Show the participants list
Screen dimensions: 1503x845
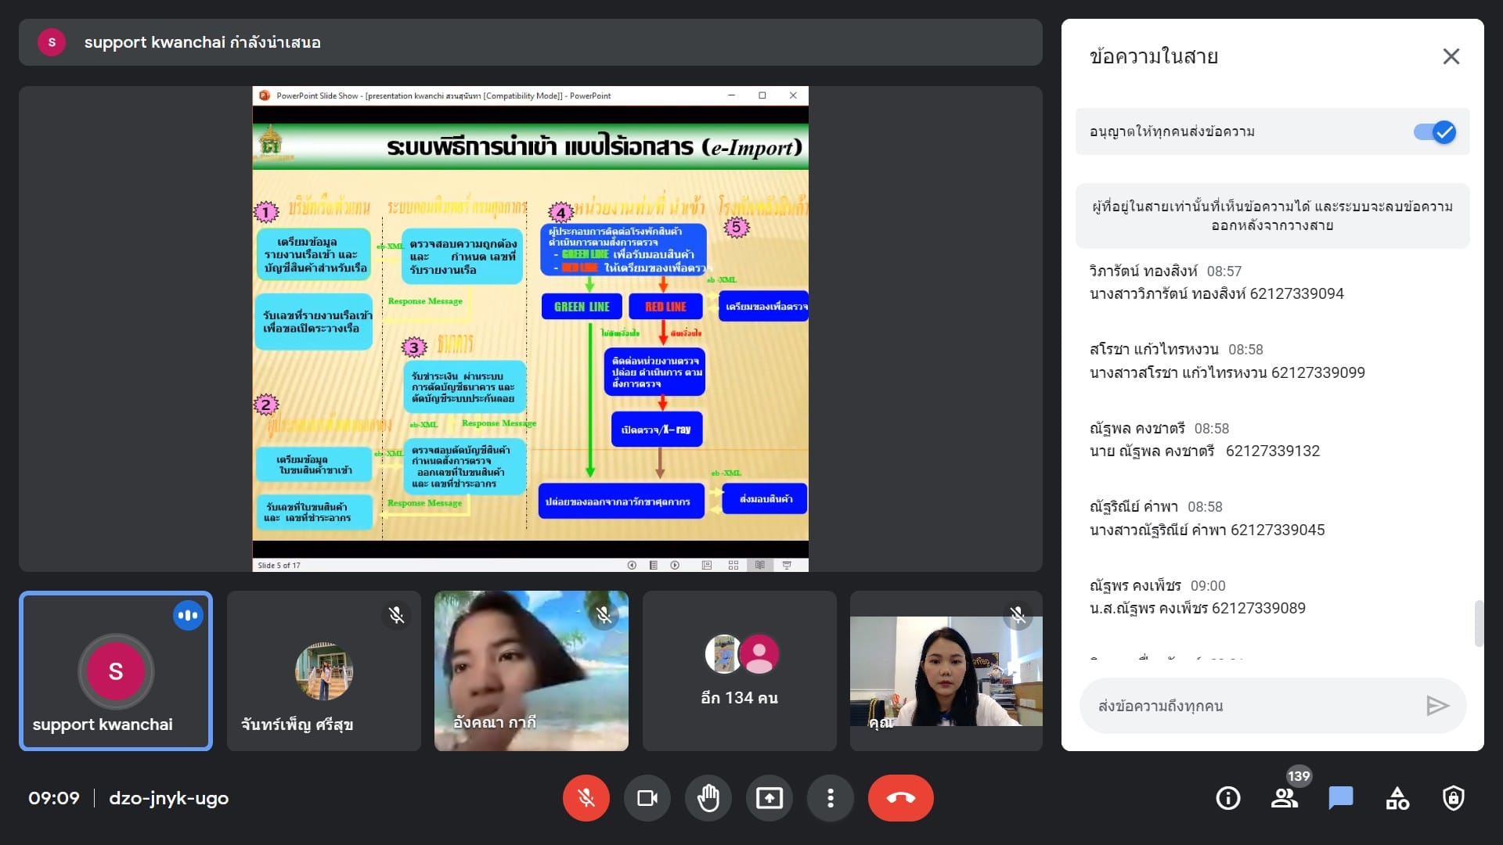click(x=1284, y=798)
